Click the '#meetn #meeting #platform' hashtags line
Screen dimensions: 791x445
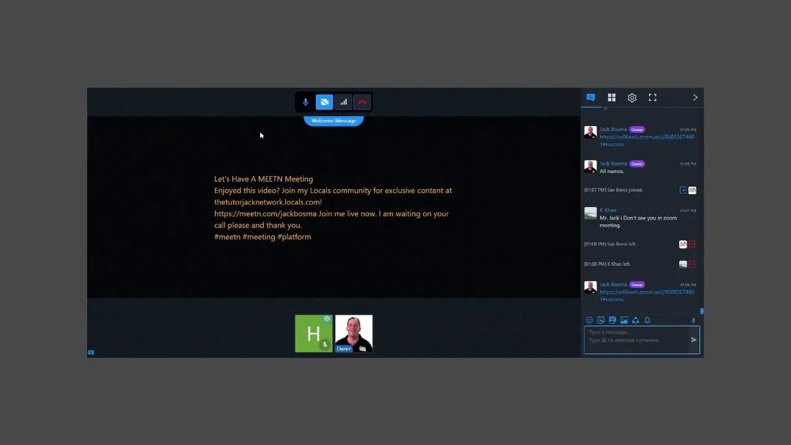263,237
